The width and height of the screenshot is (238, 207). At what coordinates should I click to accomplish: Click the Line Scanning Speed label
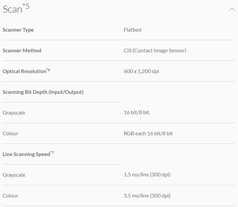coord(26,154)
